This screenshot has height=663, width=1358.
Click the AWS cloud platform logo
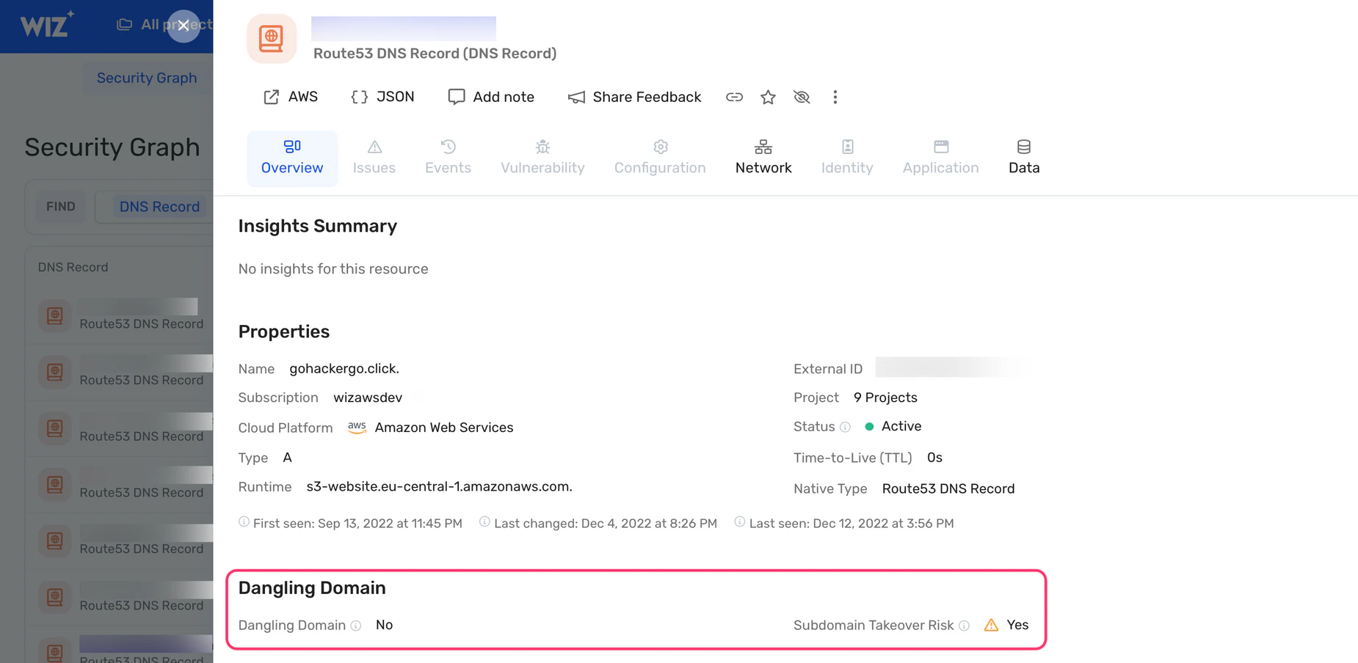pos(357,428)
